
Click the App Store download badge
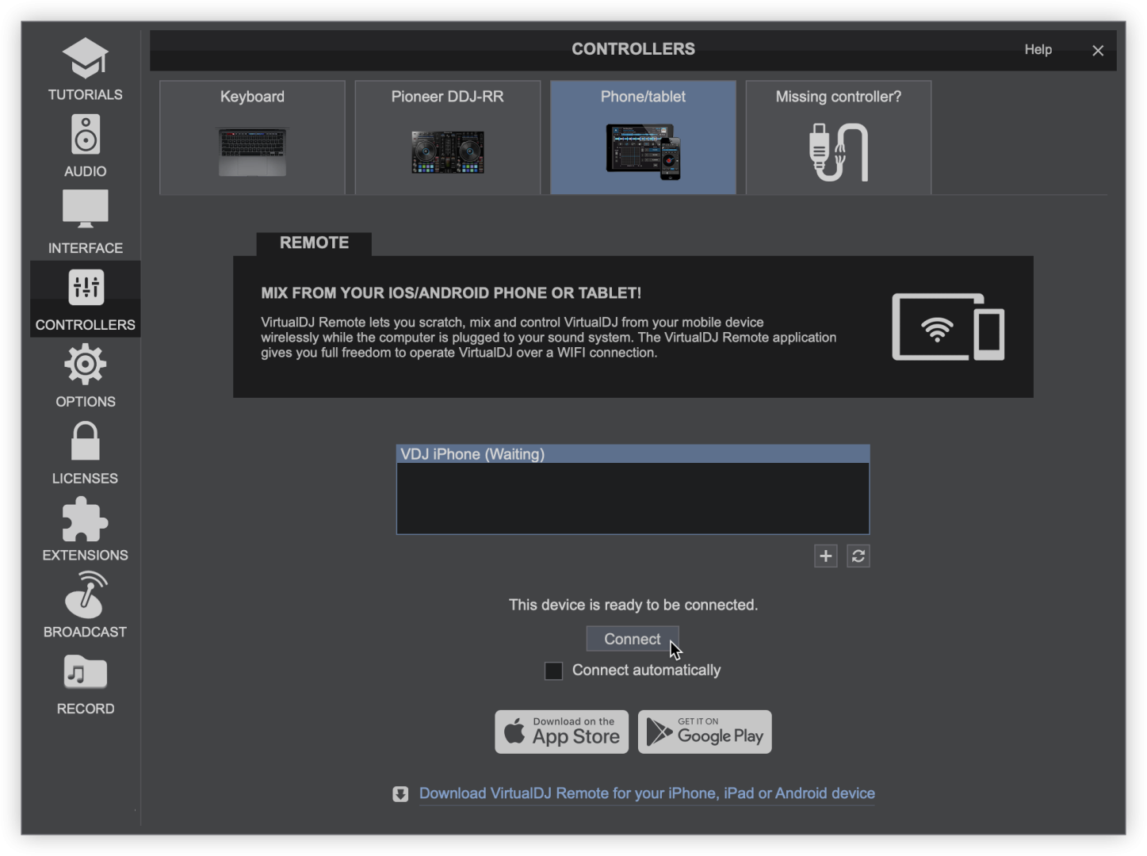point(561,732)
